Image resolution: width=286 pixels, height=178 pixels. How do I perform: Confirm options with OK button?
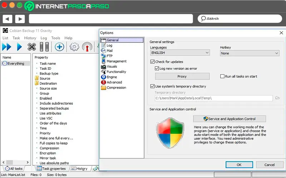239,165
